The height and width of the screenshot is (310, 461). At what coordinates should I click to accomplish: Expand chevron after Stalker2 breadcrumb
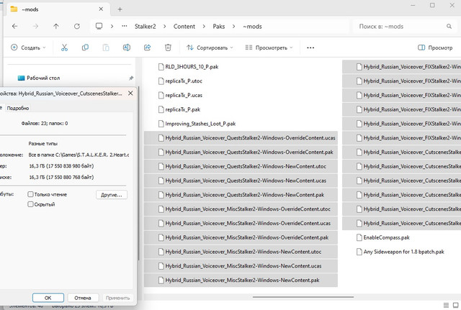tap(165, 27)
